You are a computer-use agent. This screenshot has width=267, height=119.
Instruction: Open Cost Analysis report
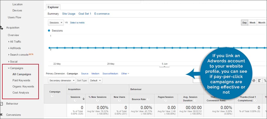pyautogui.click(x=21, y=93)
